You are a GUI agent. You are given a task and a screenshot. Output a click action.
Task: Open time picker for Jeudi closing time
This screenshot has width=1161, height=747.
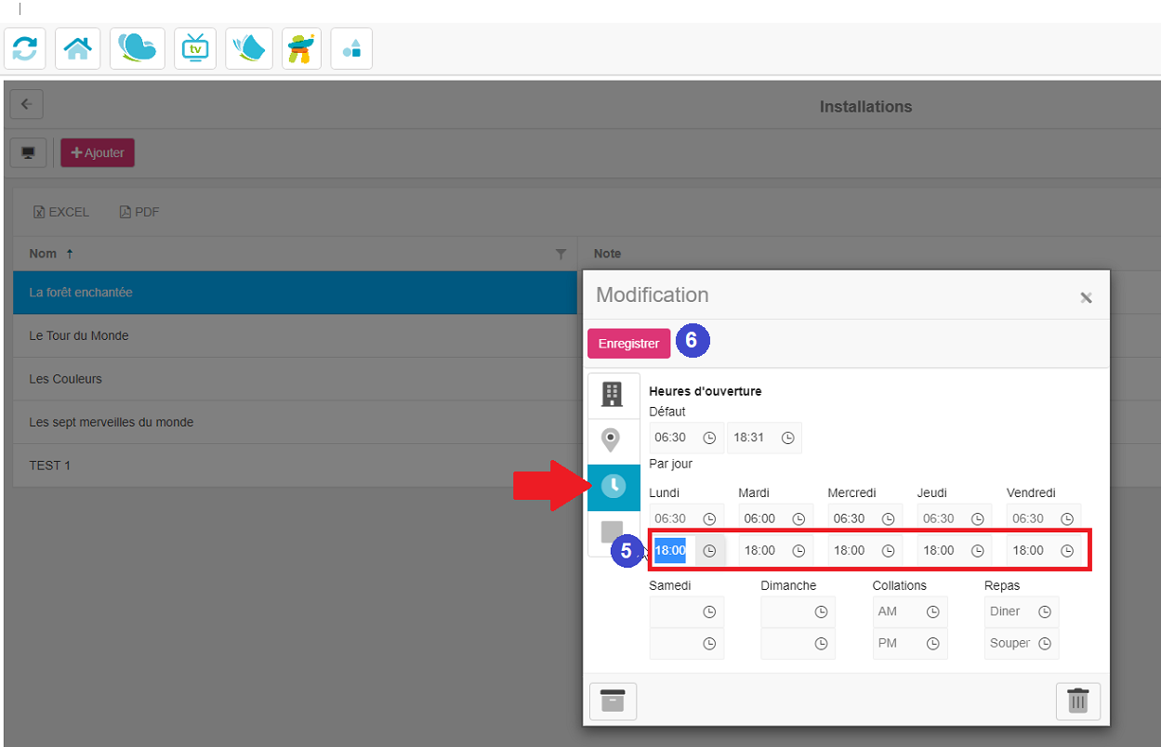click(x=977, y=550)
